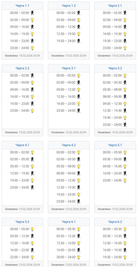Select the 00:00 – 05:30 row in Черга 5.1
This screenshot has width=137, height=267.
[x=115, y=152]
